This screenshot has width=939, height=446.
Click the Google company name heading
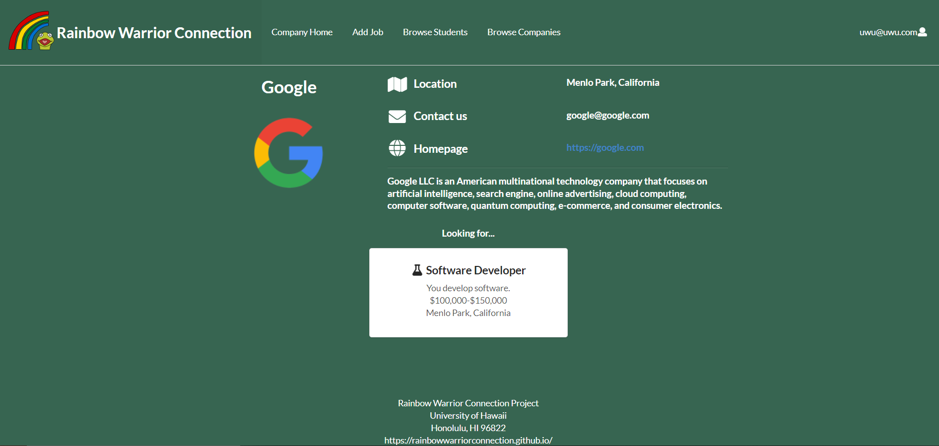pos(289,87)
